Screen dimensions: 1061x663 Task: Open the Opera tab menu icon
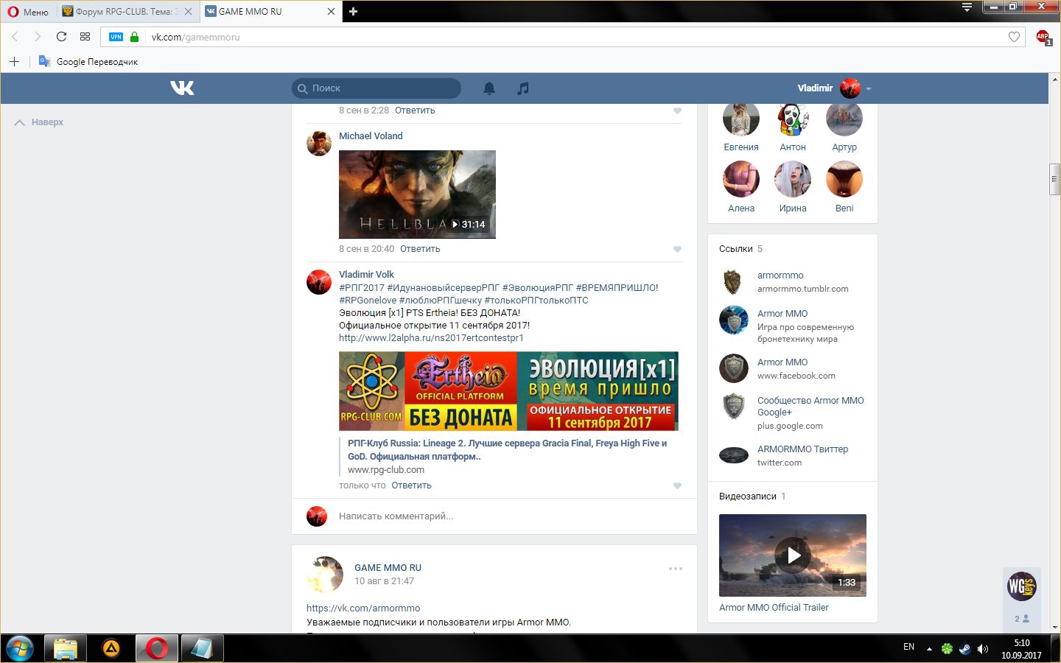(x=967, y=7)
